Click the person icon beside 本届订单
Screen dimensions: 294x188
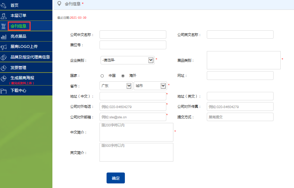tap(4, 15)
